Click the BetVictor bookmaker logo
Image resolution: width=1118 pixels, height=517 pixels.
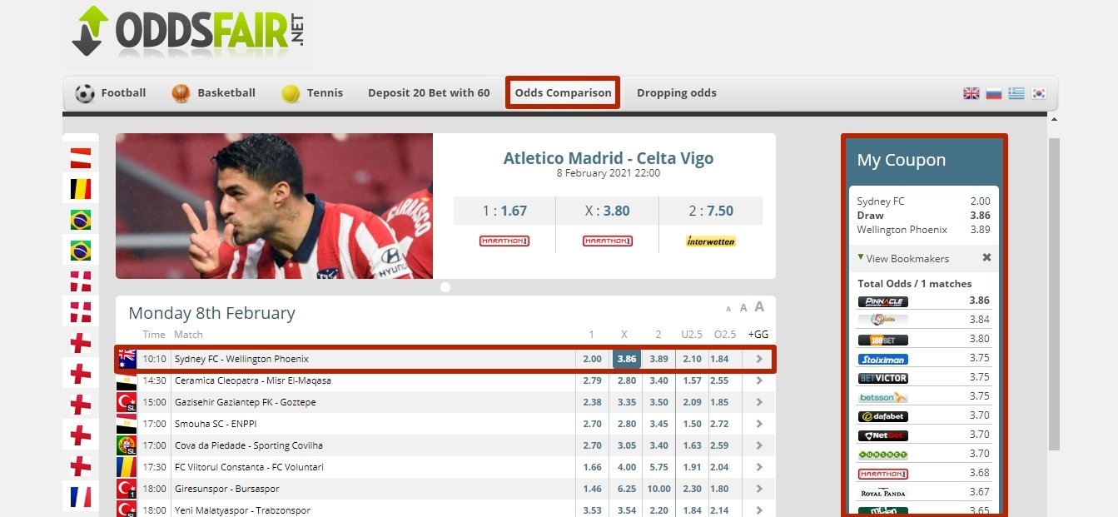point(882,378)
